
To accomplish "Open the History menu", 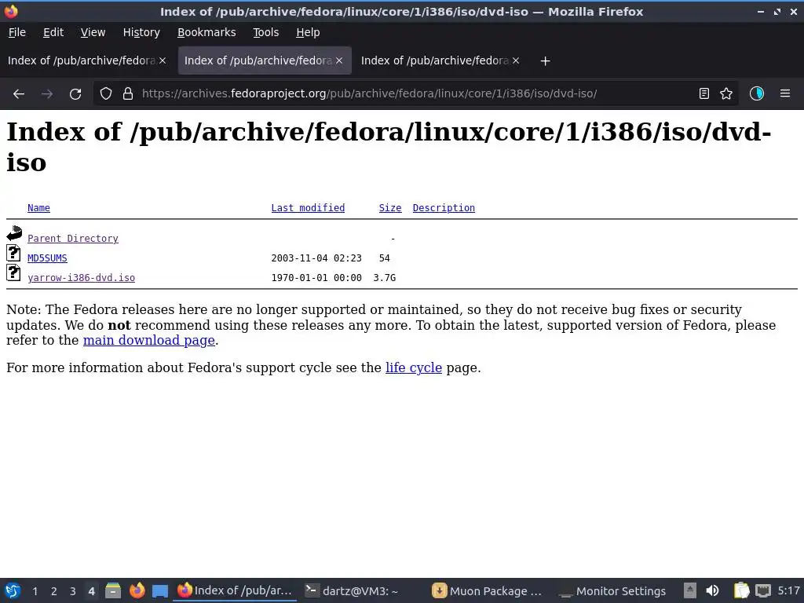I will [x=141, y=32].
